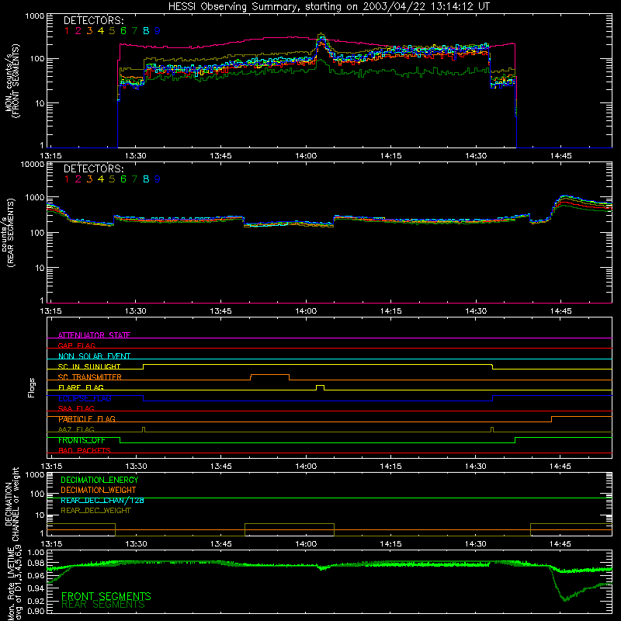The image size is (621, 621).
Task: Click REAR SEGMENTS legend in livetime plot
Action: click(103, 605)
